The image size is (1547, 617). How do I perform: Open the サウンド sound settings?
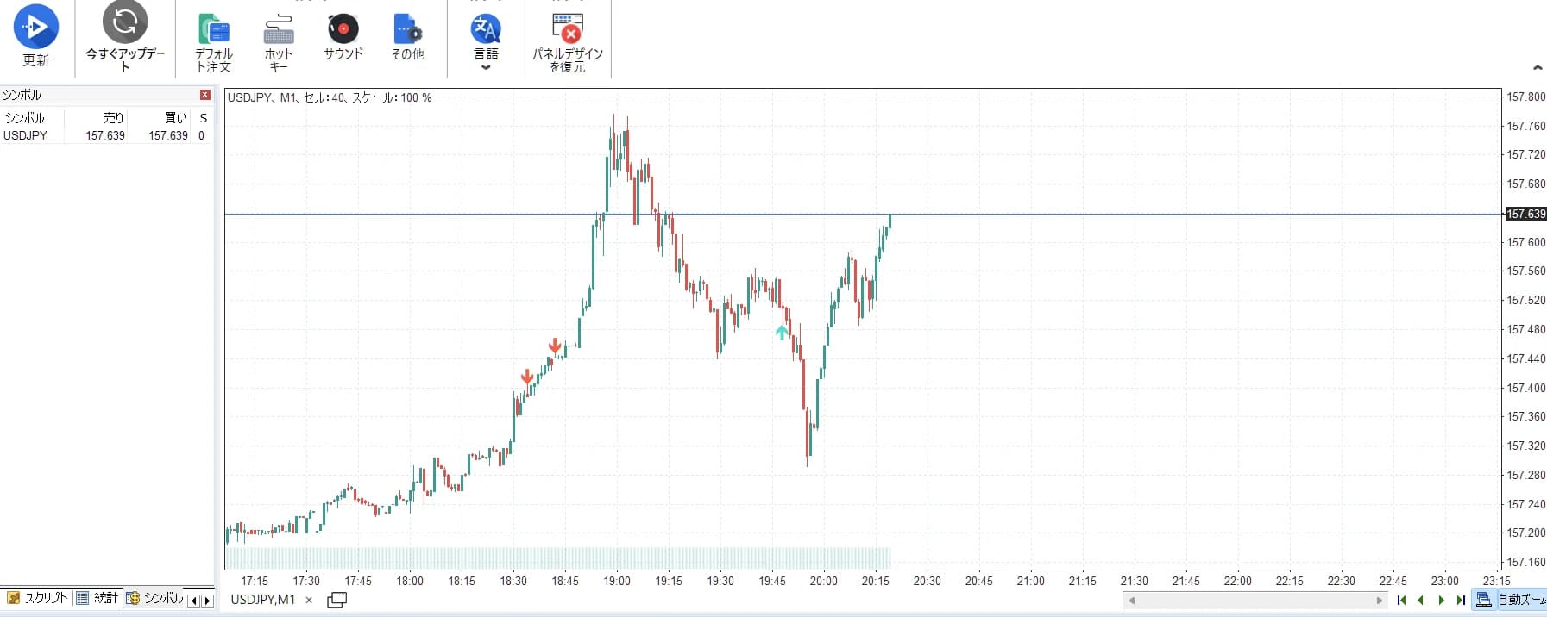[x=343, y=37]
